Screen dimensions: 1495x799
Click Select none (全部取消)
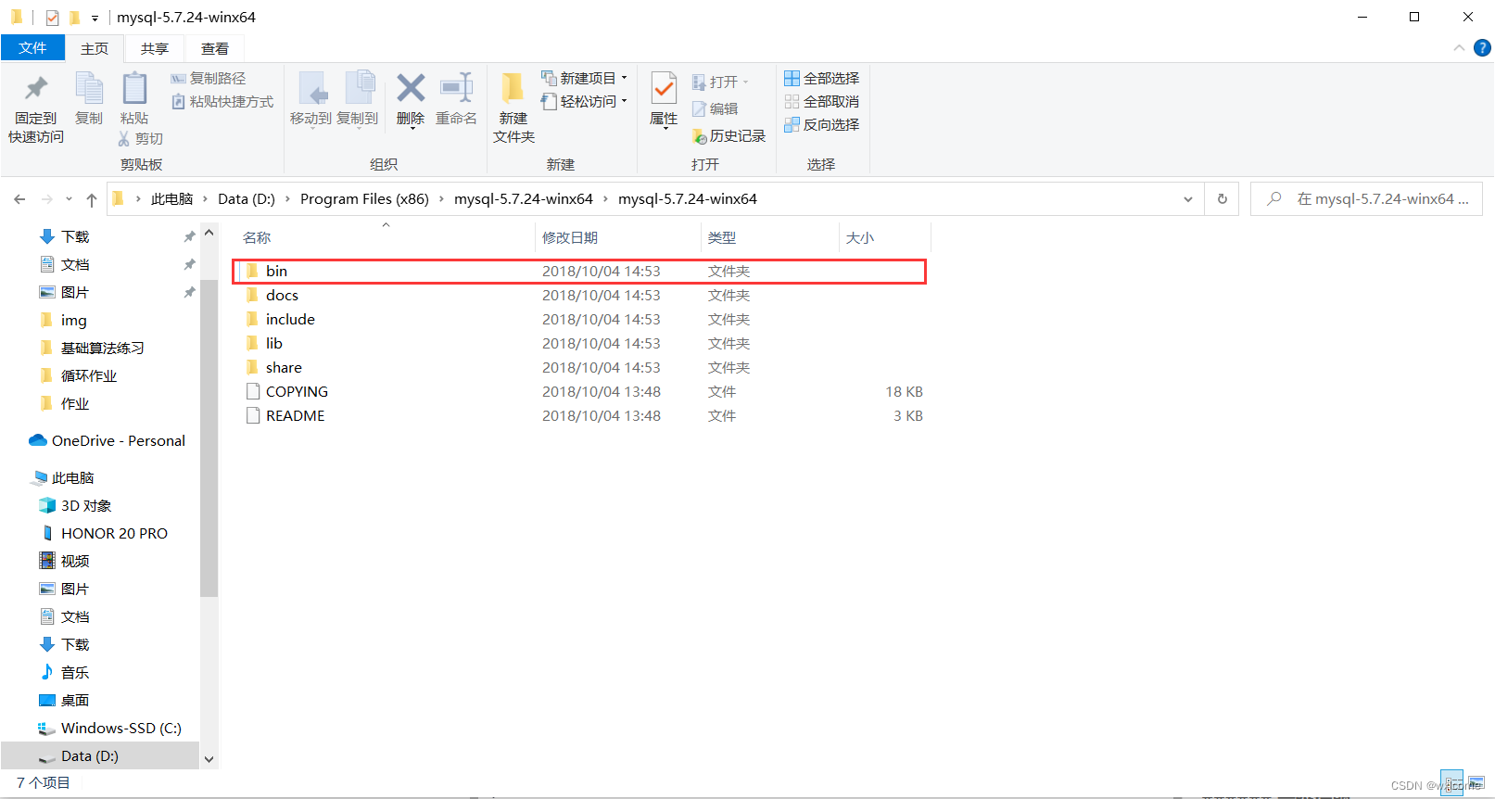pyautogui.click(x=822, y=102)
